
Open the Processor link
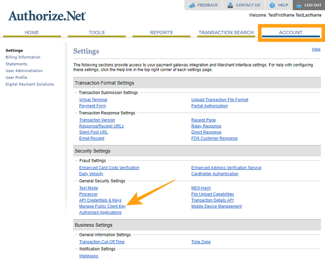coord(88,194)
